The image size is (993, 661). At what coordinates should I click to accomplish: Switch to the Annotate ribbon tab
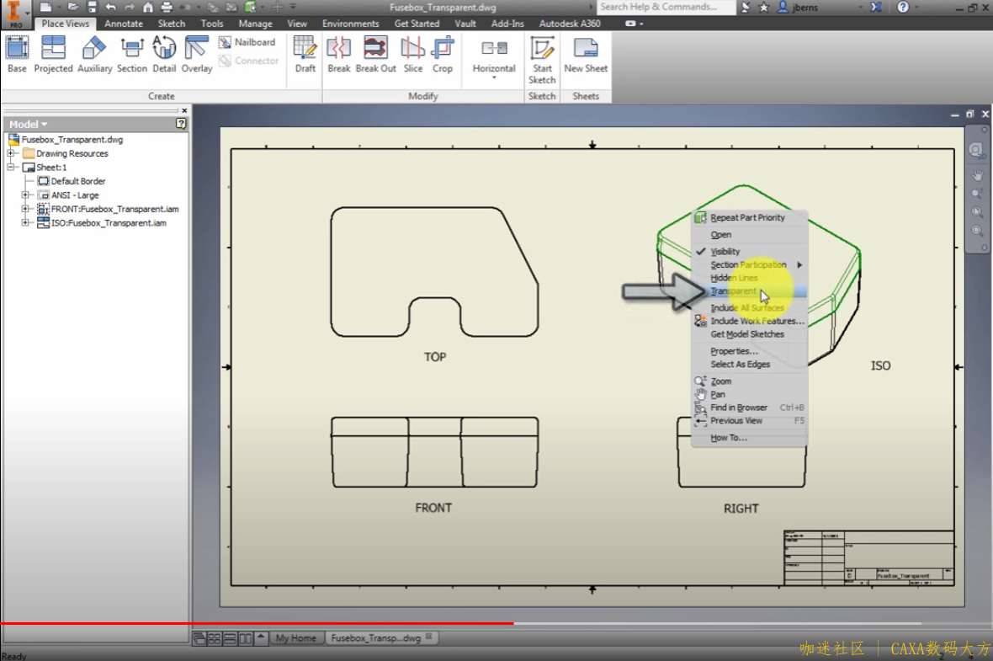(124, 24)
